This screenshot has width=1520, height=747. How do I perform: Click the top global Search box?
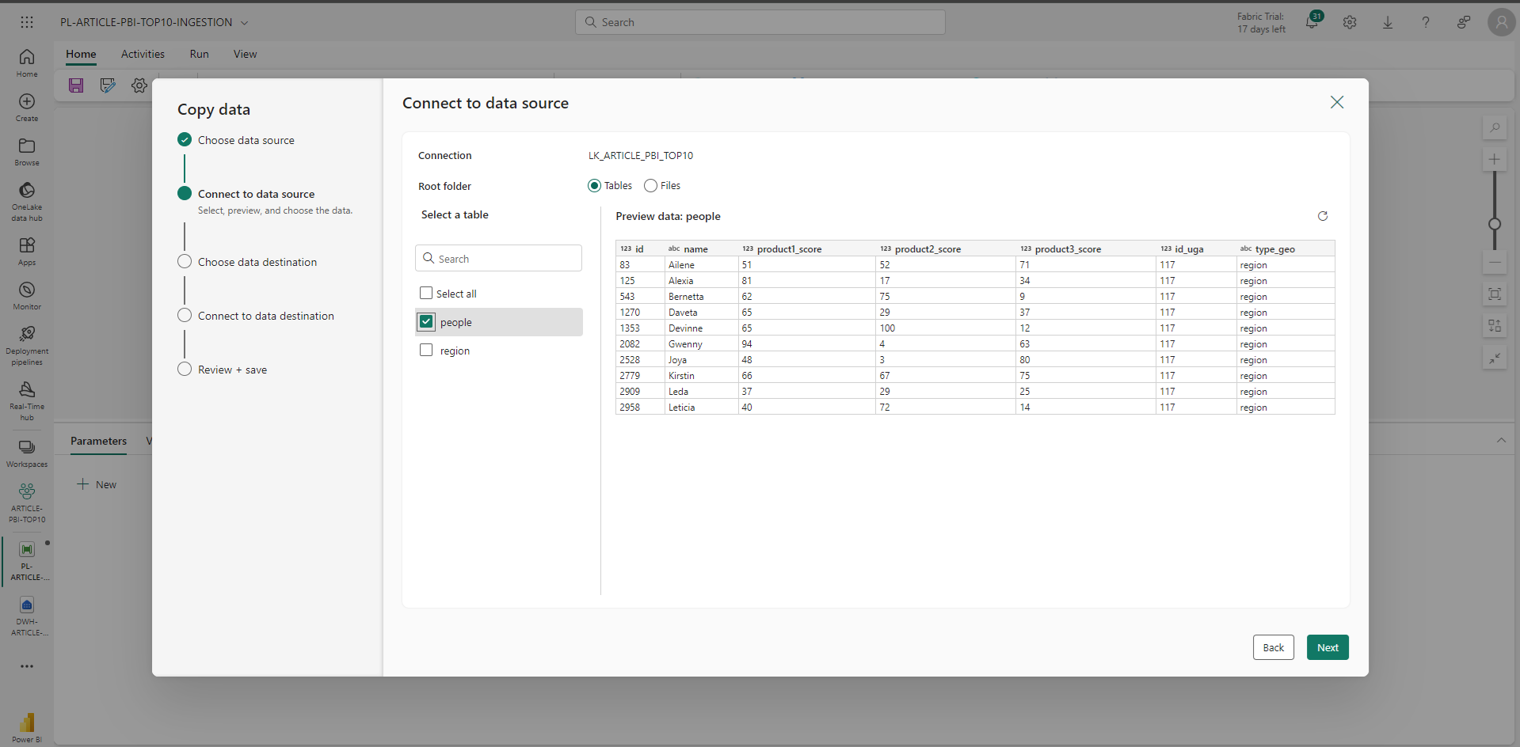[760, 22]
